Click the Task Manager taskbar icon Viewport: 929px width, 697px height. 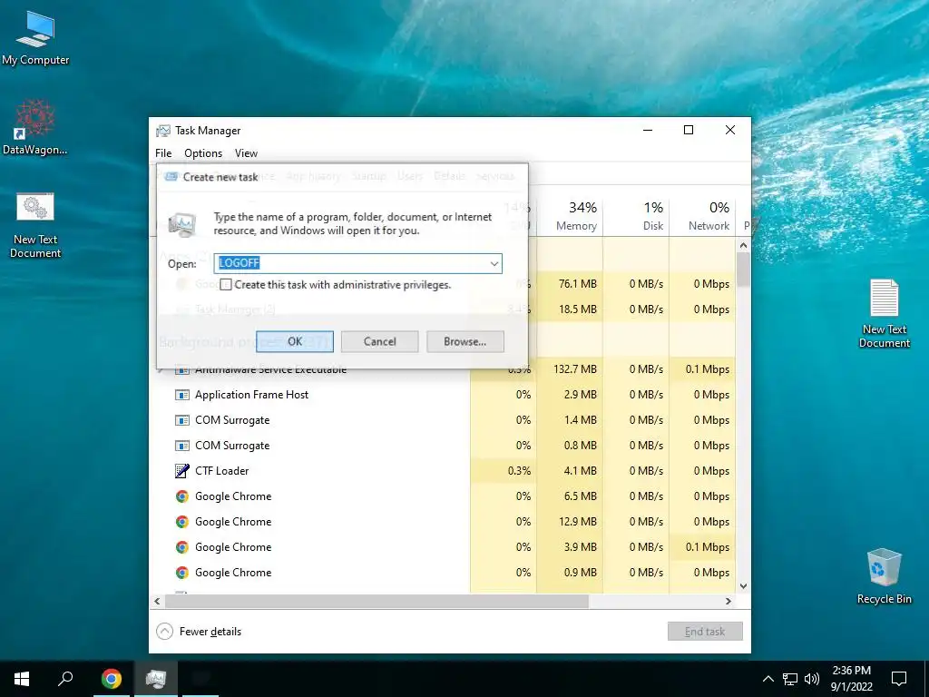click(156, 679)
